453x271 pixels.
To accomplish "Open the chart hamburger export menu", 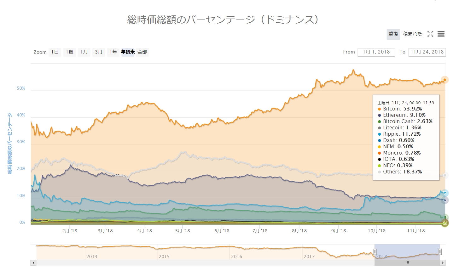I will pyautogui.click(x=441, y=34).
